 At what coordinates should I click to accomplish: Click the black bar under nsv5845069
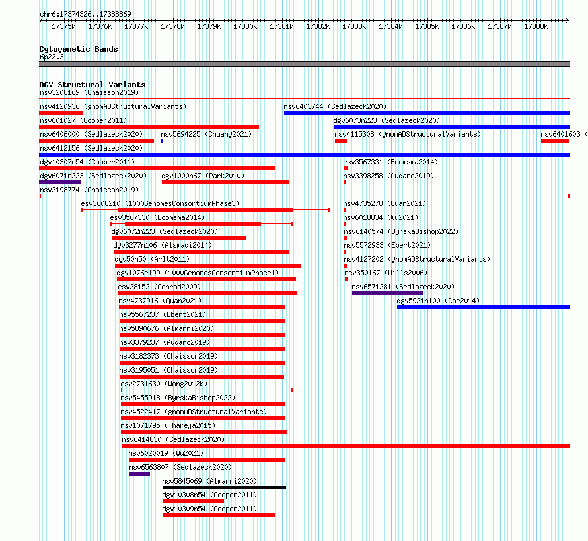coord(224,487)
